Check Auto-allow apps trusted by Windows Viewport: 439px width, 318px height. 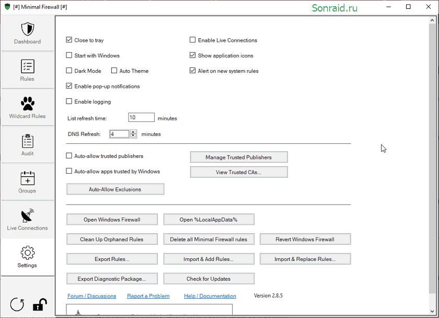pyautogui.click(x=69, y=171)
